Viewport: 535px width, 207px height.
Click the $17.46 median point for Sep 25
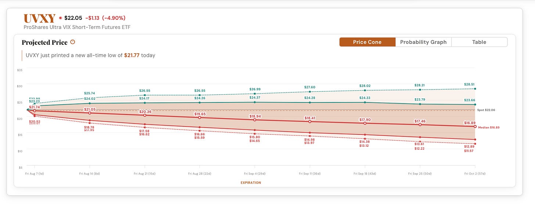420,125
